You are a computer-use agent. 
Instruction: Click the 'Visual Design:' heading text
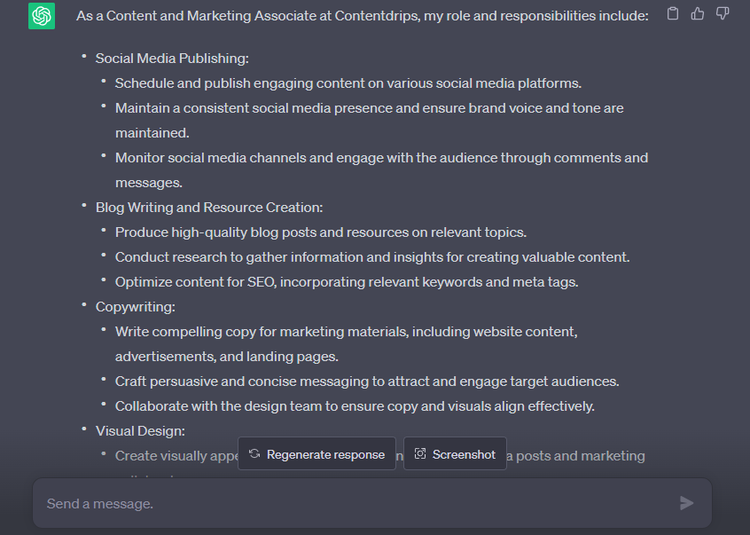[x=140, y=431]
